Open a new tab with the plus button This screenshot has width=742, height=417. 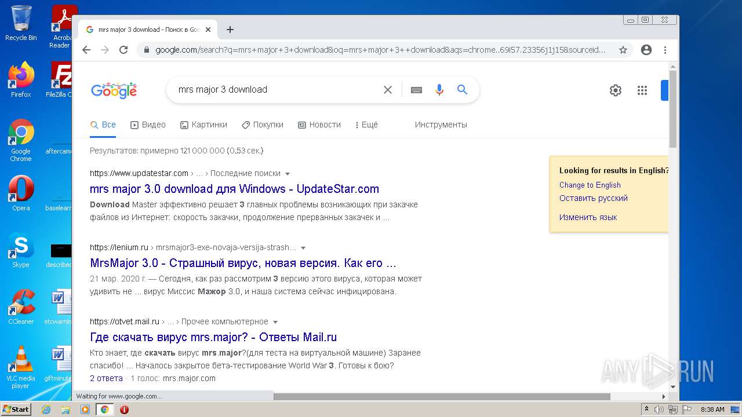pos(230,30)
